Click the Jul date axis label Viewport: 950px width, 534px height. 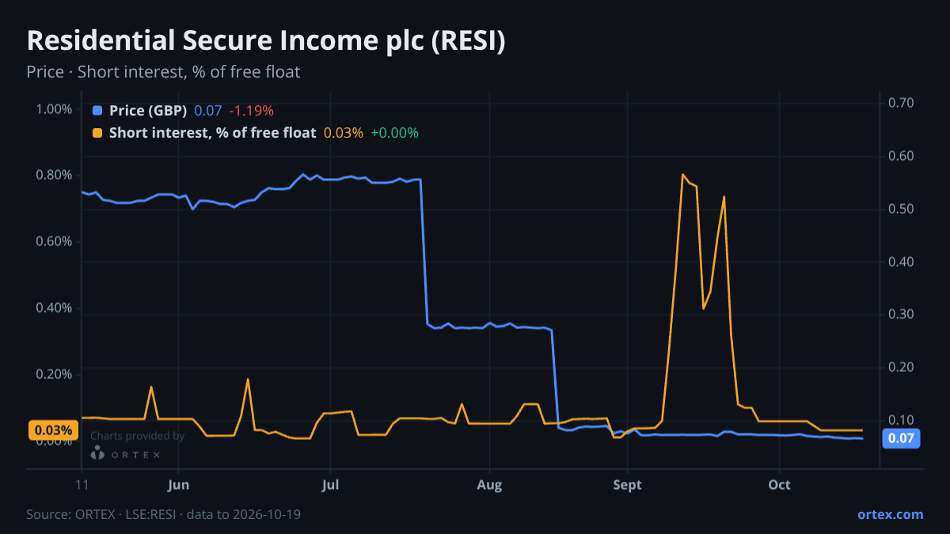331,484
